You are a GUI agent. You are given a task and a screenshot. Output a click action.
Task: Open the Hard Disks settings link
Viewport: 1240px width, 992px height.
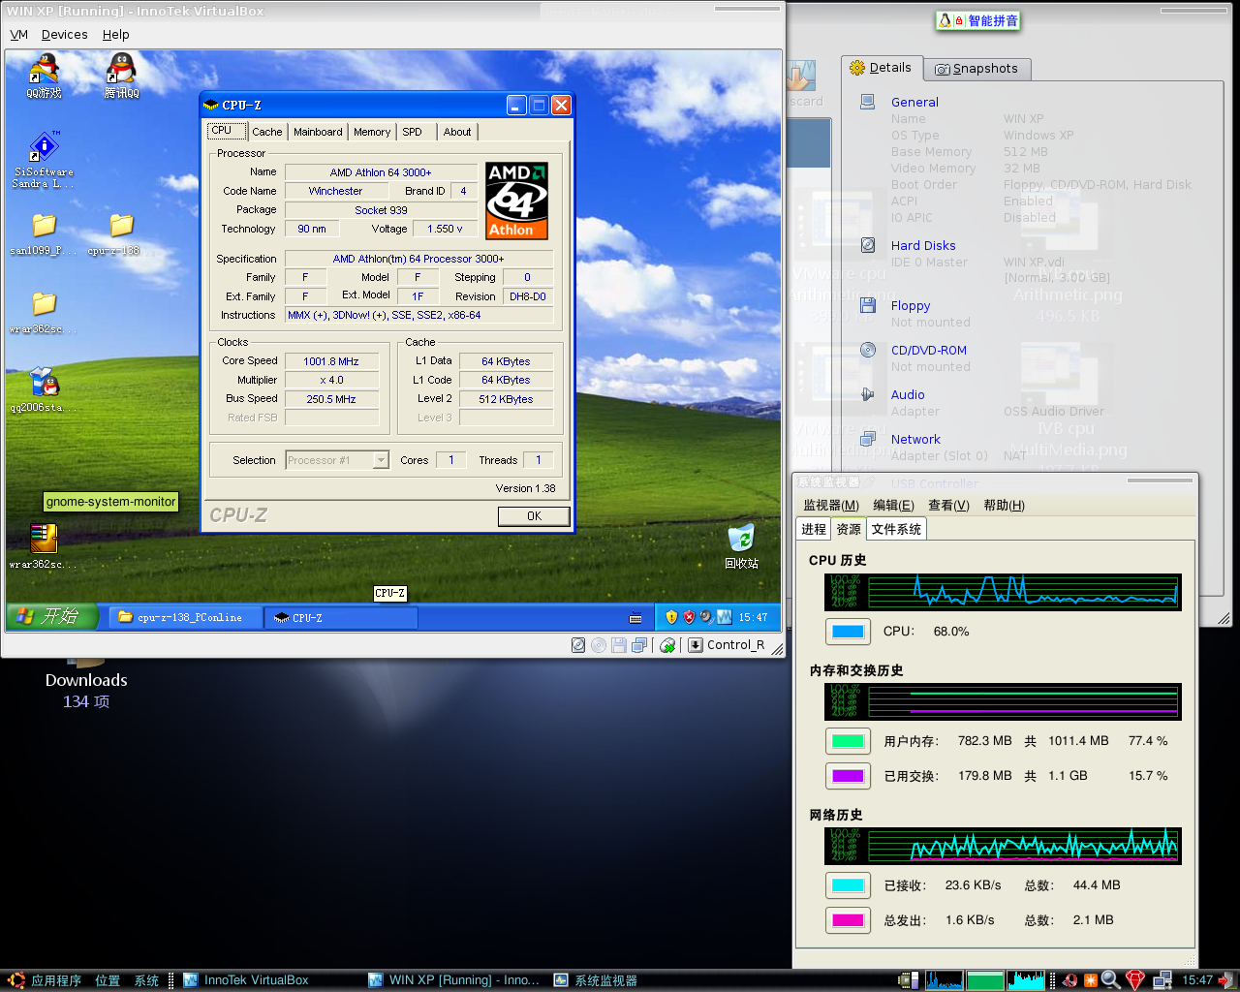923,245
